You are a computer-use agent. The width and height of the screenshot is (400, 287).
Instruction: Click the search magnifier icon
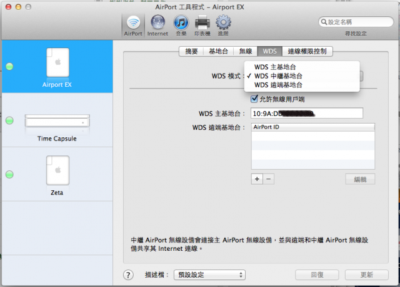click(x=324, y=22)
